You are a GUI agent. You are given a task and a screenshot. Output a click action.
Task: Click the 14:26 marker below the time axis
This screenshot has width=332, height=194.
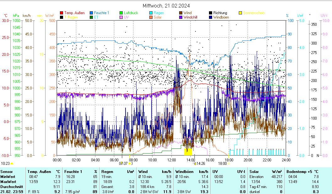point(200,164)
